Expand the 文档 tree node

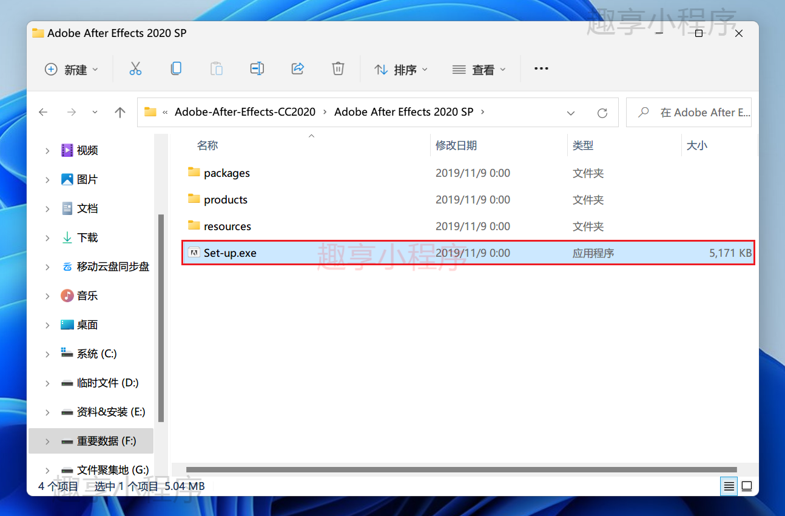click(47, 209)
